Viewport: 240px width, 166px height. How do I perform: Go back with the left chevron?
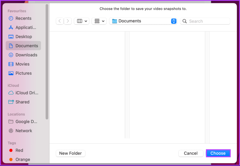(60, 21)
